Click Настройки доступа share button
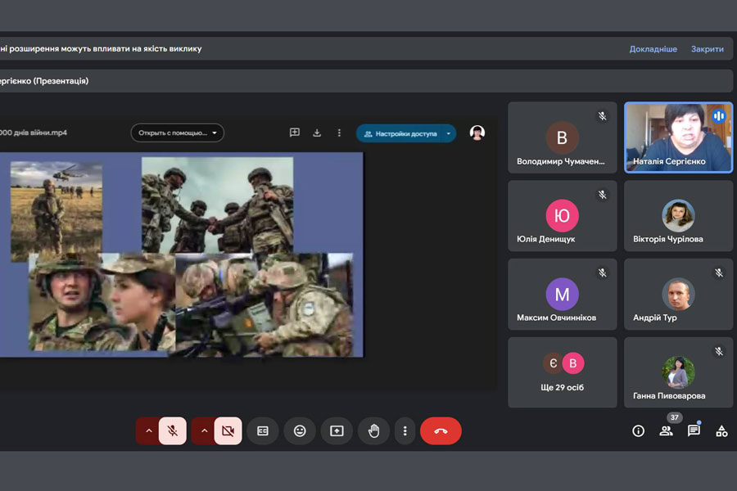Screen dimensions: 737x491 400,133
